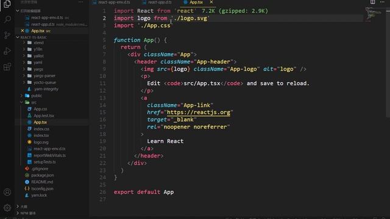Open App.css in the src folder
390x219 pixels.
[x=40, y=109]
